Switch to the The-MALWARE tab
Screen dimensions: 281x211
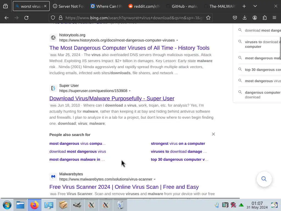[220, 6]
